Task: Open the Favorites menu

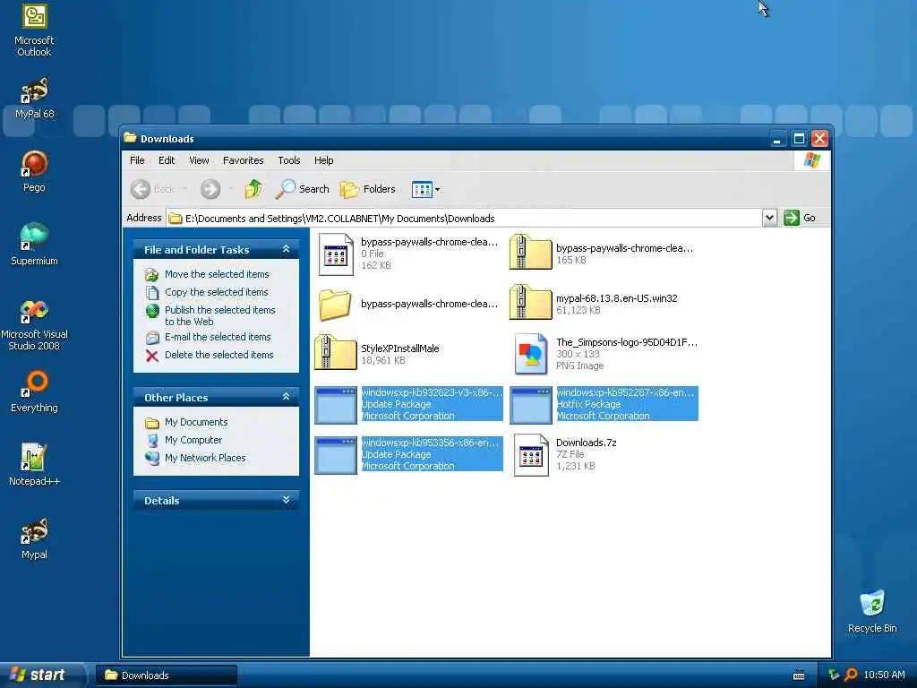Action: coord(243,160)
